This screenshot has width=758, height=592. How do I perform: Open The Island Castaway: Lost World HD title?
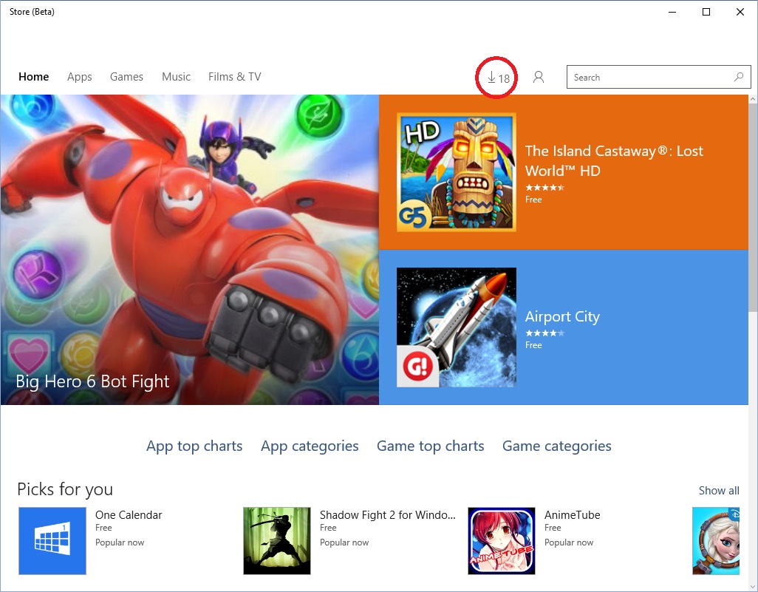click(614, 160)
